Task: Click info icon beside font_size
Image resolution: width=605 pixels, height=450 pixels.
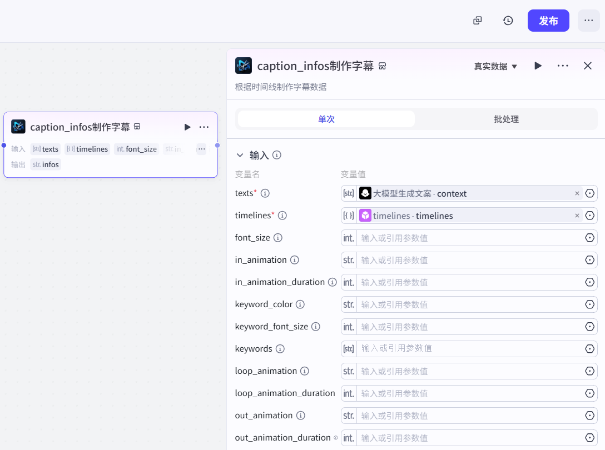Action: pos(278,238)
